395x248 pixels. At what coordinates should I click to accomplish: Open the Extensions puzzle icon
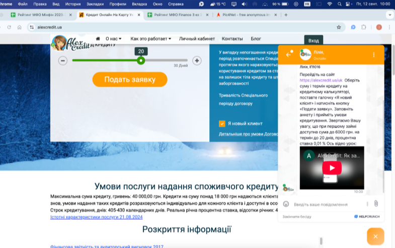pyautogui.click(x=363, y=27)
